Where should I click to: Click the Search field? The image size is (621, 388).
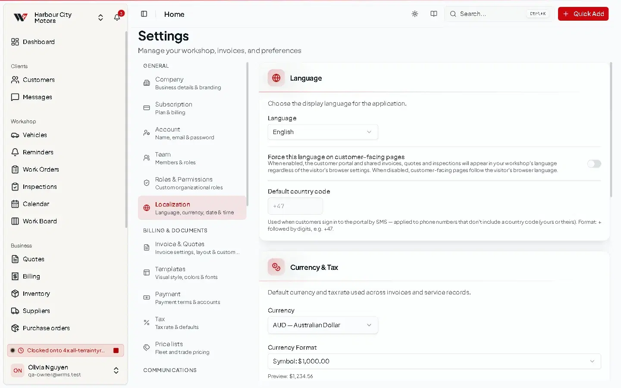point(499,14)
